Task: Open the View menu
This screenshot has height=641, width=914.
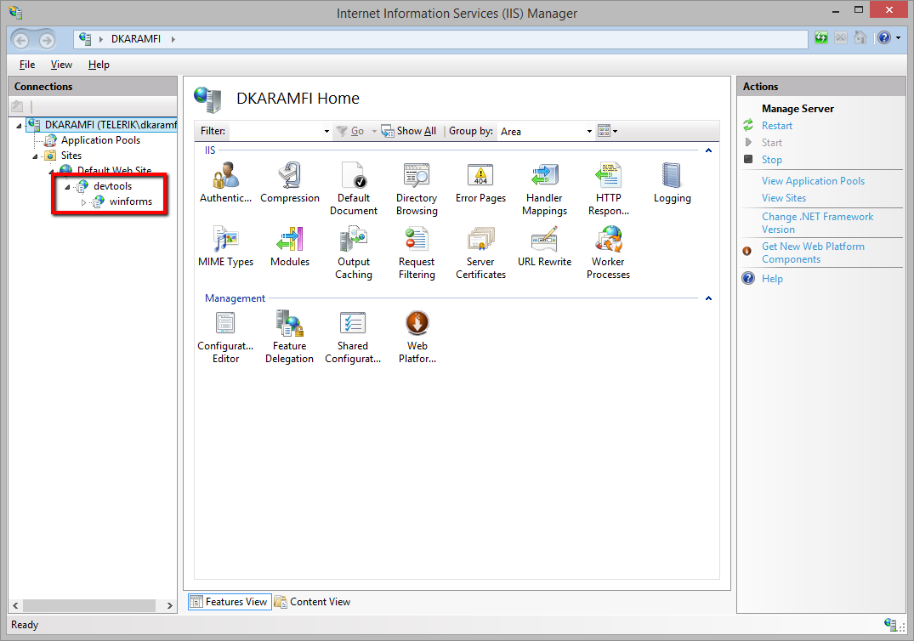Action: click(x=61, y=65)
